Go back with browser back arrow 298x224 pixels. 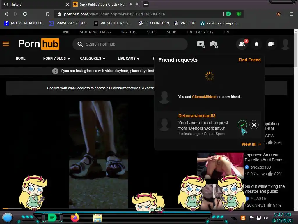[6, 14]
